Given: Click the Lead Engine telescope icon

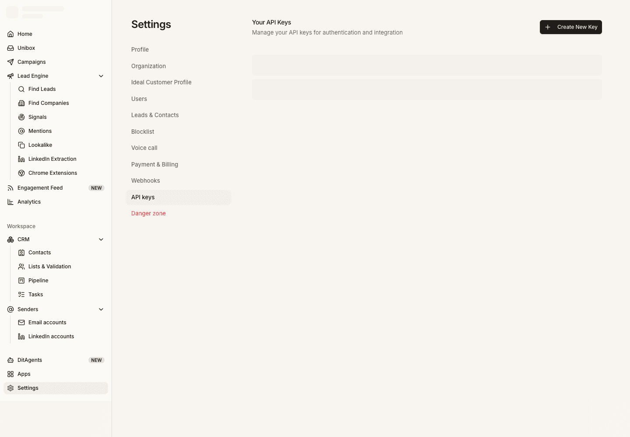Looking at the screenshot, I should [x=10, y=76].
